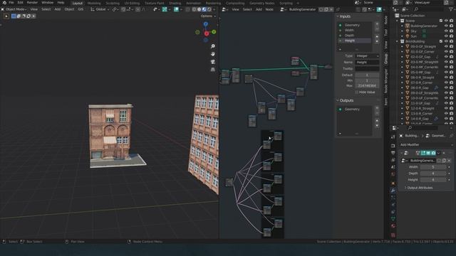
Task: Open Global transform orientation dropdown
Action: pos(100,9)
